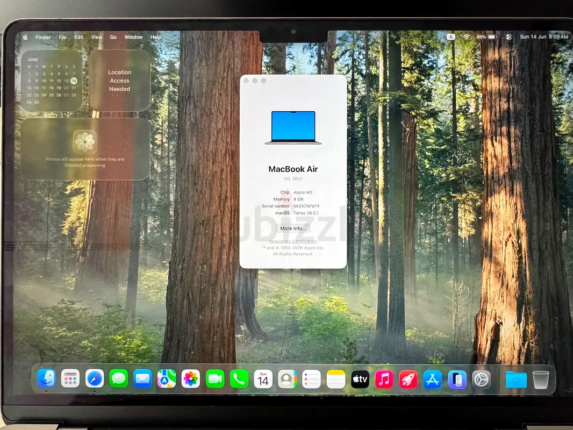This screenshot has height=430, width=573.
Task: Launch Maps from the Dock
Action: tap(166, 379)
